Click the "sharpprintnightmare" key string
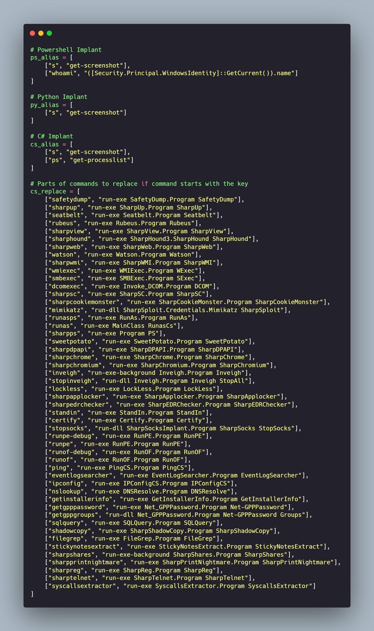 point(85,562)
